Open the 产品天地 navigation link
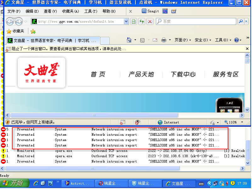The image size is (252, 189). tap(141, 74)
